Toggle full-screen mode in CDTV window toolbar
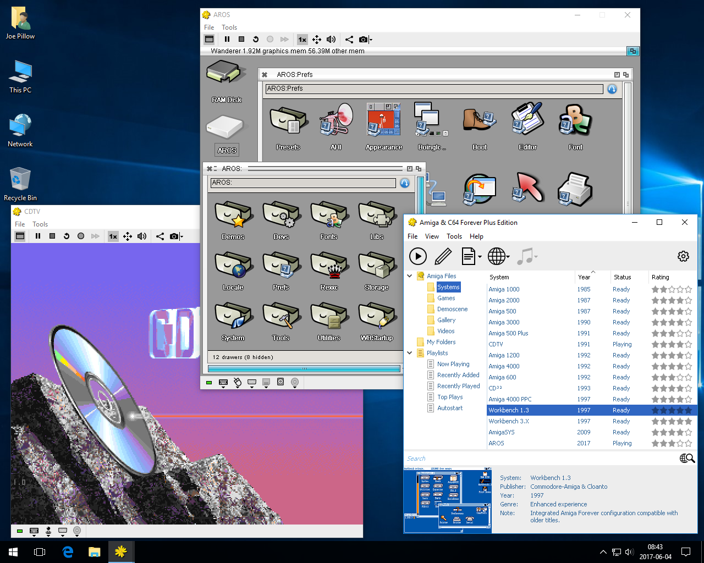The height and width of the screenshot is (563, 704). click(x=20, y=236)
